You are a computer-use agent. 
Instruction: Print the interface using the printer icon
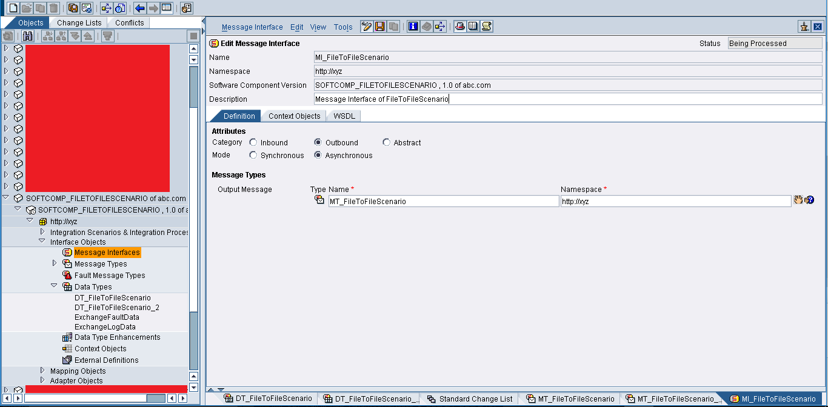[x=459, y=26]
